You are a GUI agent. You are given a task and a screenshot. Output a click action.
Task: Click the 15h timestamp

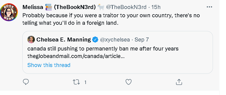point(156,7)
